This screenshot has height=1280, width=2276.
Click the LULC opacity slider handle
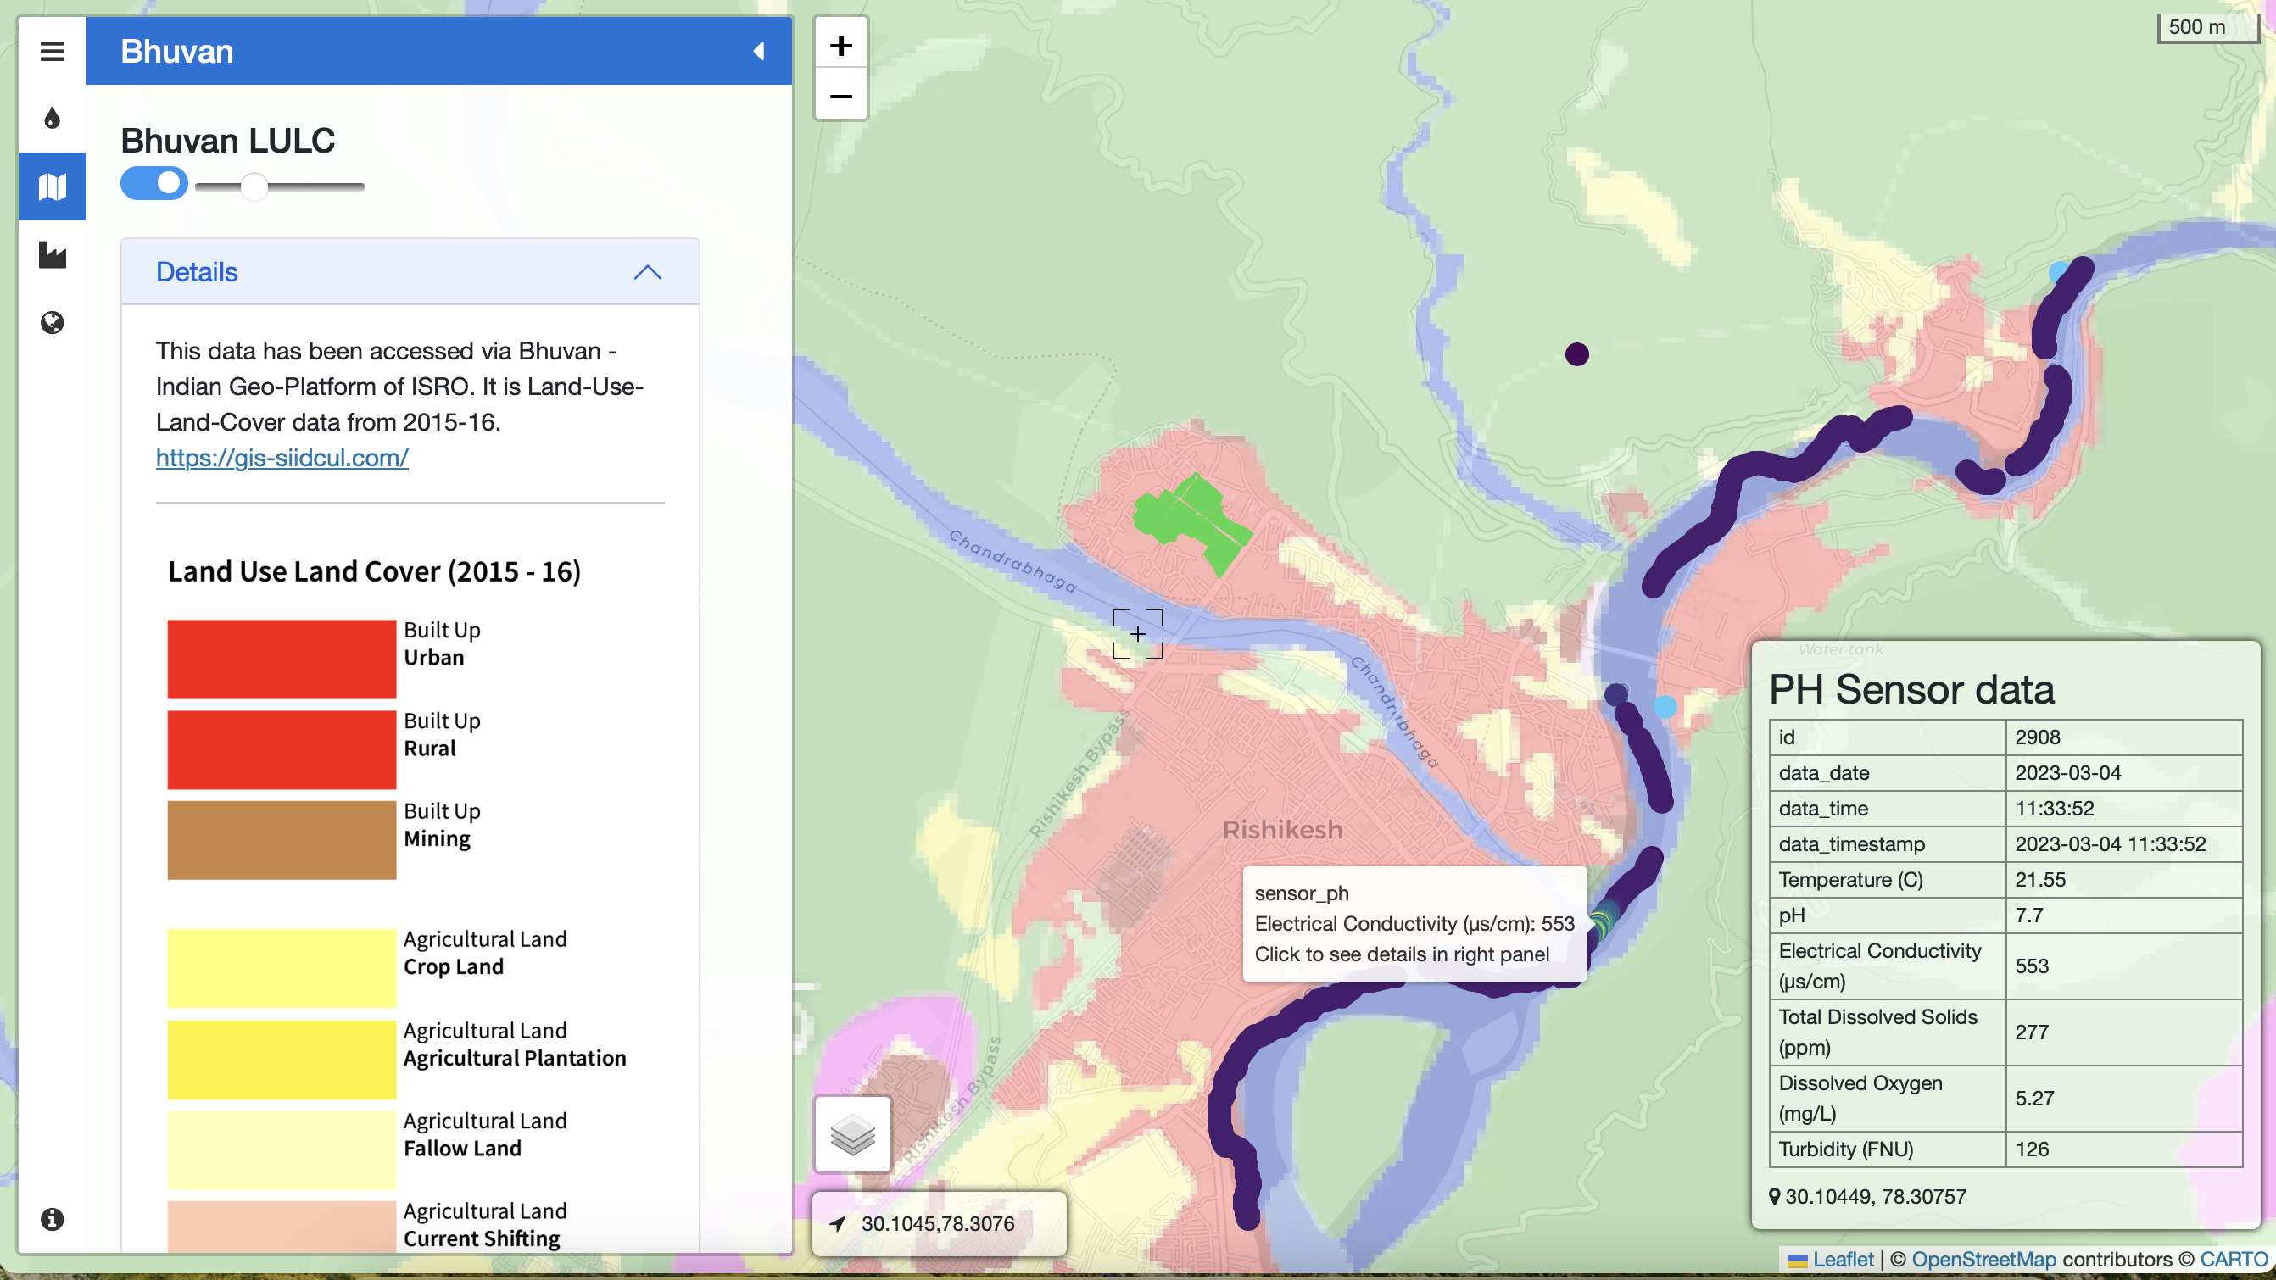(254, 186)
